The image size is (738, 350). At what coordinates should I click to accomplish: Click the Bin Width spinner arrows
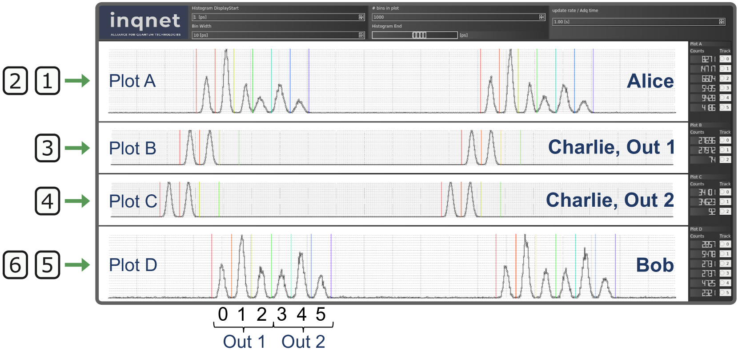pyautogui.click(x=361, y=35)
